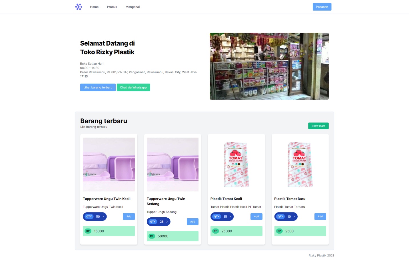Add Plastik Tomat Kecil to order
Screen dimensions: 409x261
coord(256,217)
